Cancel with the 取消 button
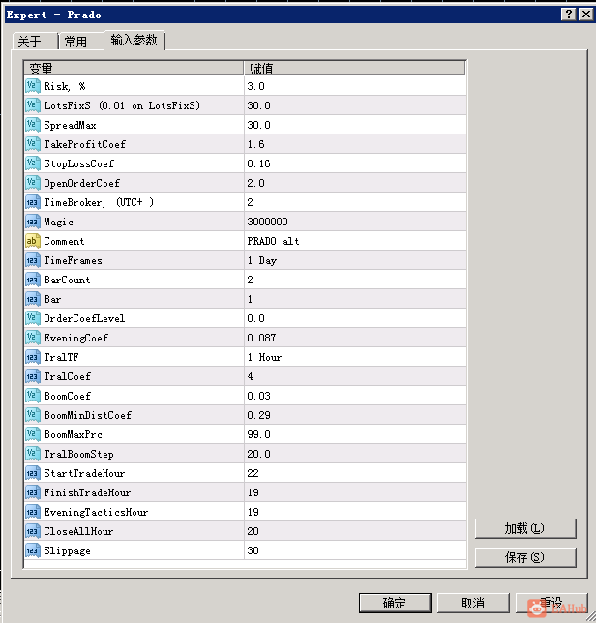 tap(473, 603)
